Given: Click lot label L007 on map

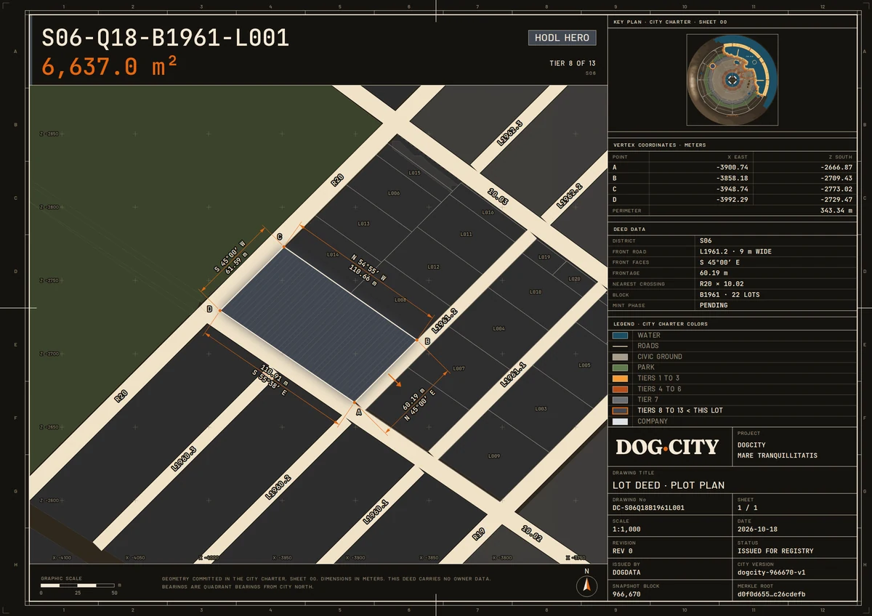Looking at the screenshot, I should pos(459,369).
